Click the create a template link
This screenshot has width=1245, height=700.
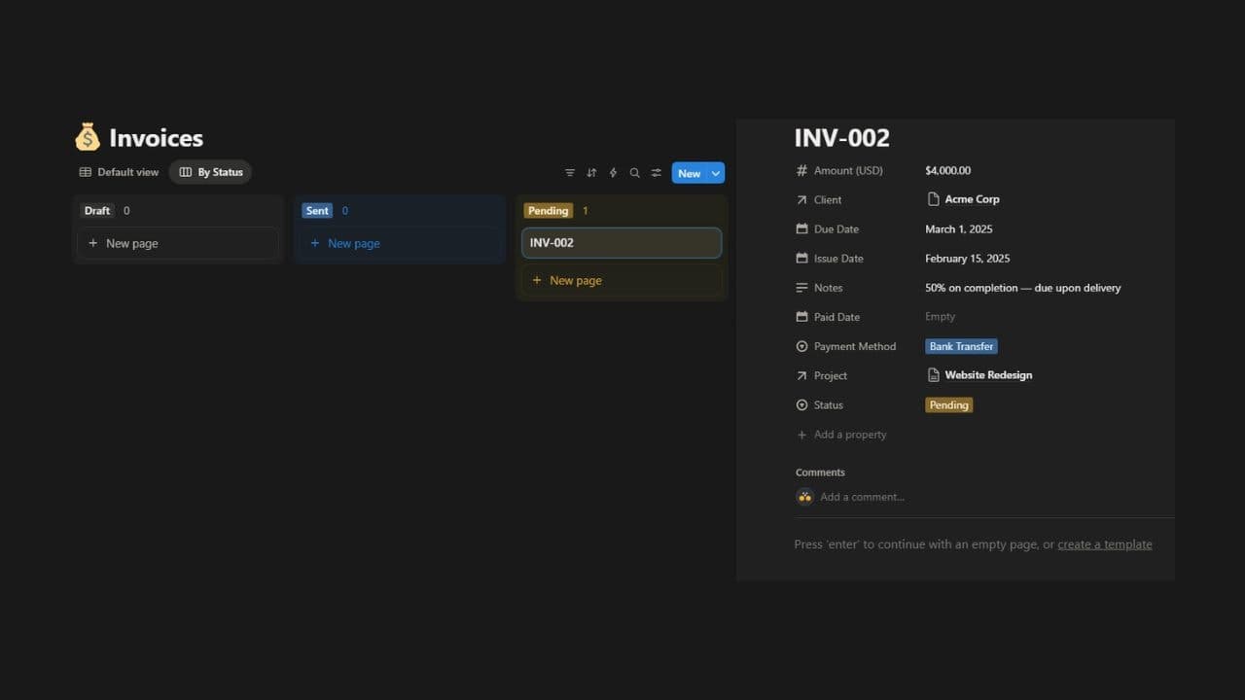1105,543
